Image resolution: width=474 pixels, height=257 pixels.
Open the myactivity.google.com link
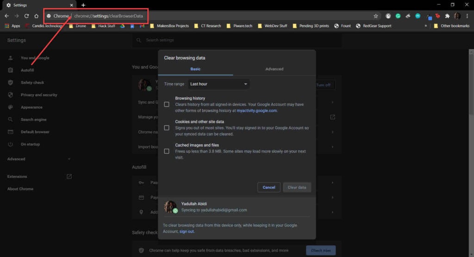coord(256,110)
